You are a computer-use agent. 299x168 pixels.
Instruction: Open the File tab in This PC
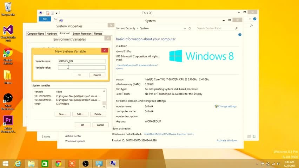(45, 19)
